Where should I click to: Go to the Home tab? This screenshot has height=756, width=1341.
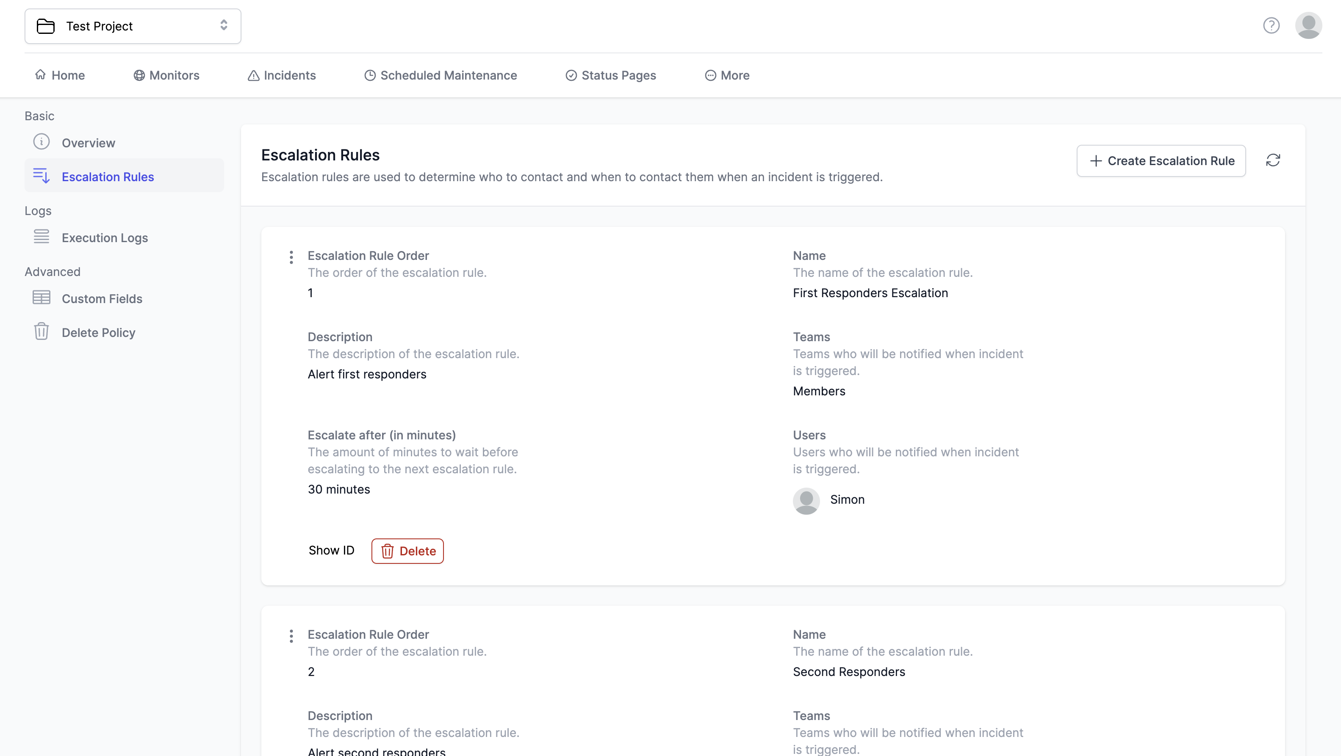pyautogui.click(x=60, y=75)
